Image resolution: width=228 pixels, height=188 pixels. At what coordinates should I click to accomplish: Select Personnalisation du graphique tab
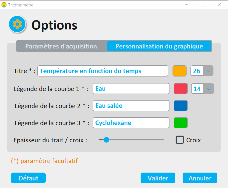pyautogui.click(x=159, y=46)
